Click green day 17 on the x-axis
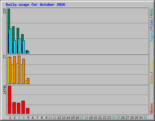 point(82,118)
